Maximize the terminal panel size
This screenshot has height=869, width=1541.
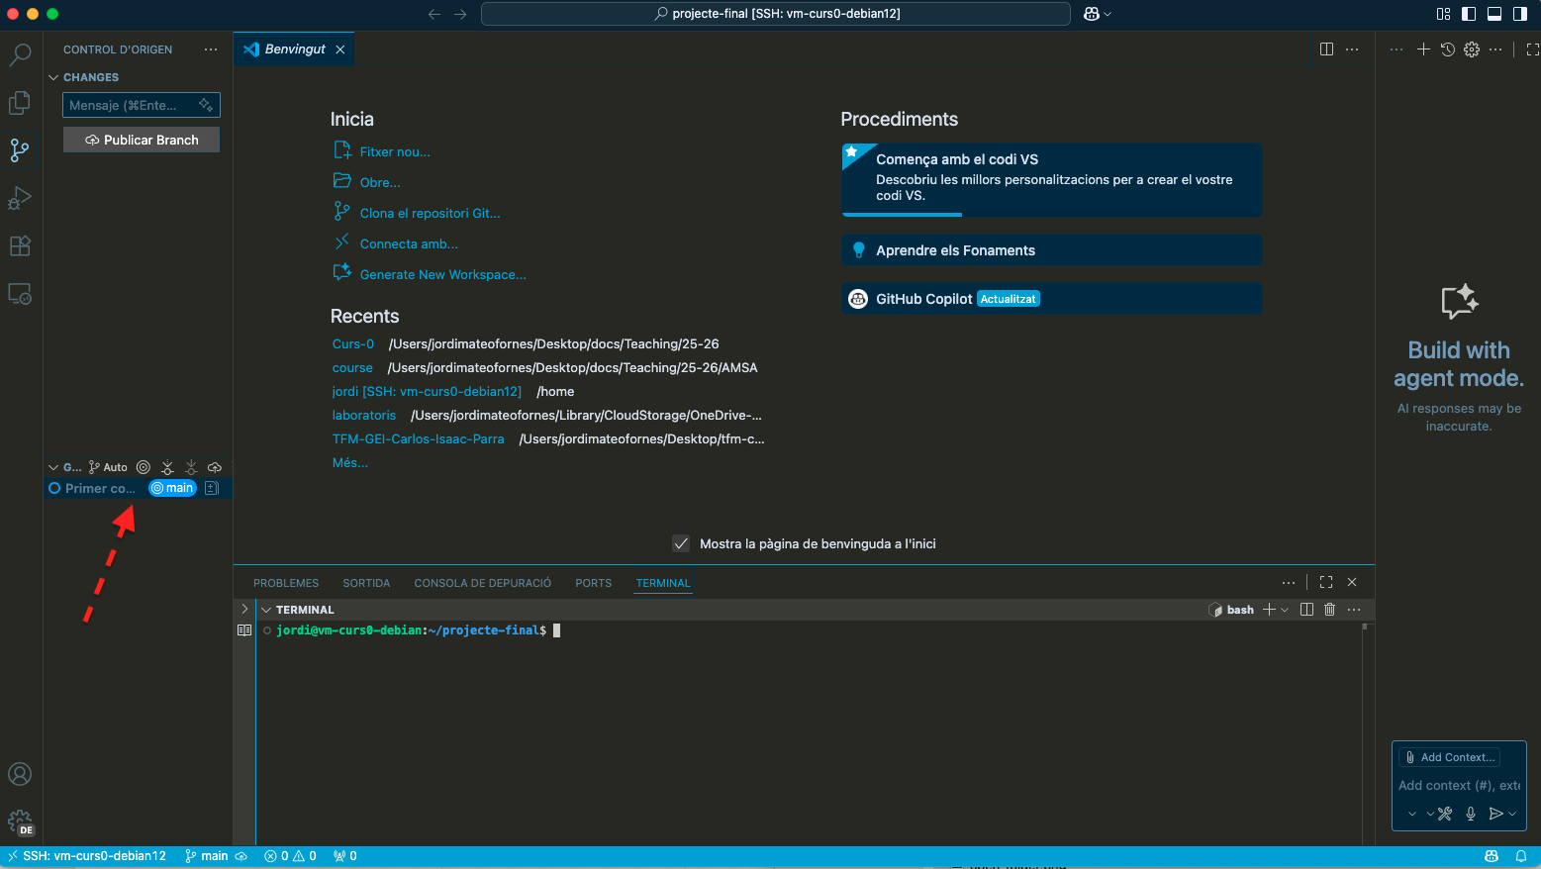[1326, 582]
